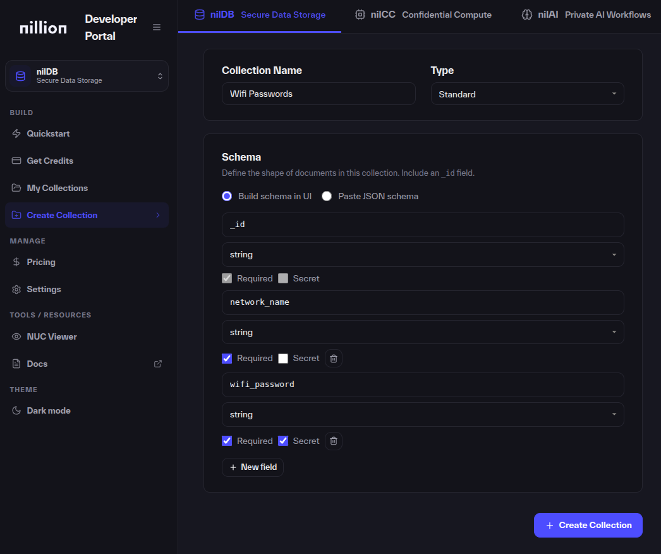This screenshot has width=661, height=554.
Task: Click the NUC Viewer eye icon
Action: tap(16, 336)
